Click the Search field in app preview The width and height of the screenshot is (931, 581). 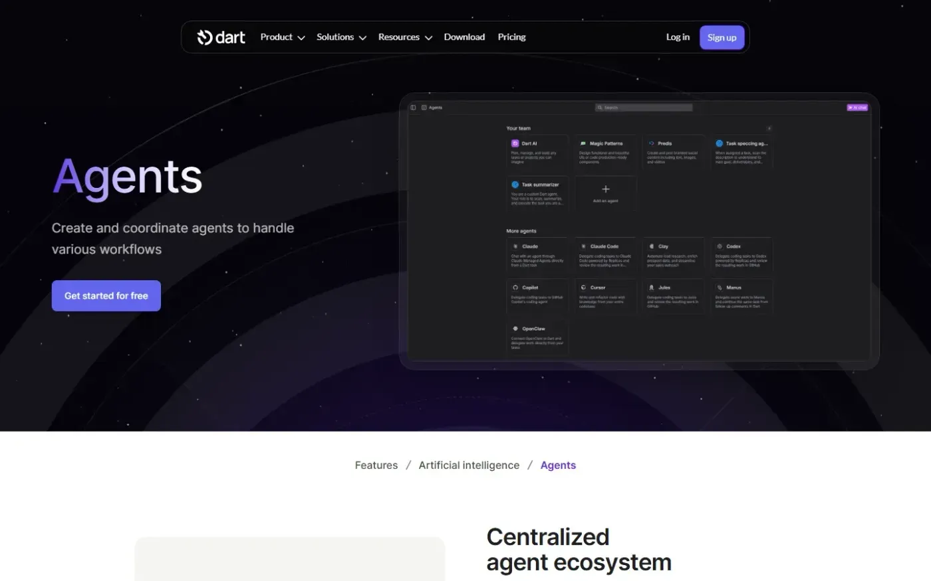click(x=644, y=108)
